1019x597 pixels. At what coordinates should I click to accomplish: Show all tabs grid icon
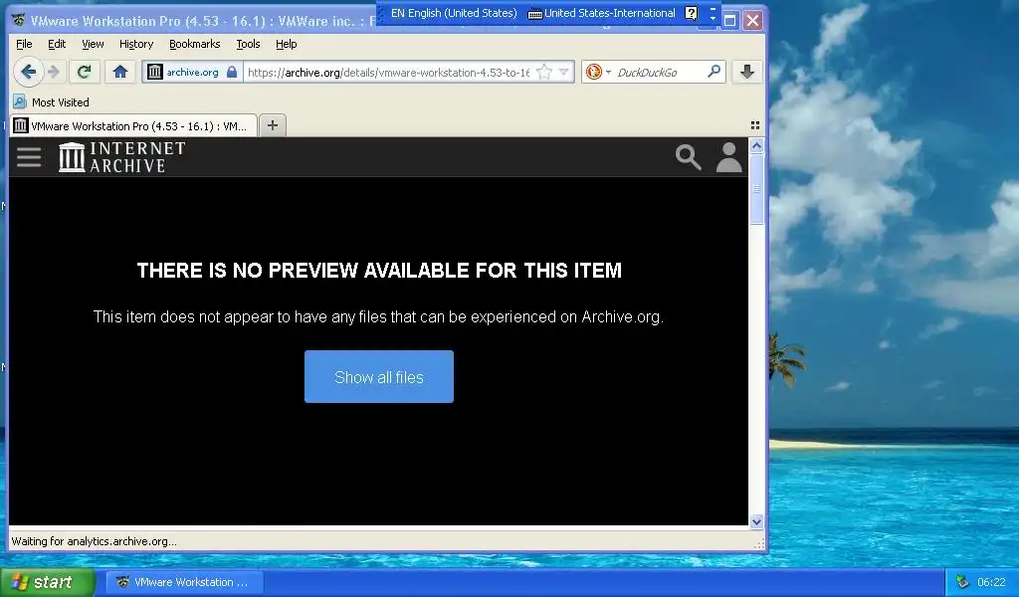pos(755,124)
